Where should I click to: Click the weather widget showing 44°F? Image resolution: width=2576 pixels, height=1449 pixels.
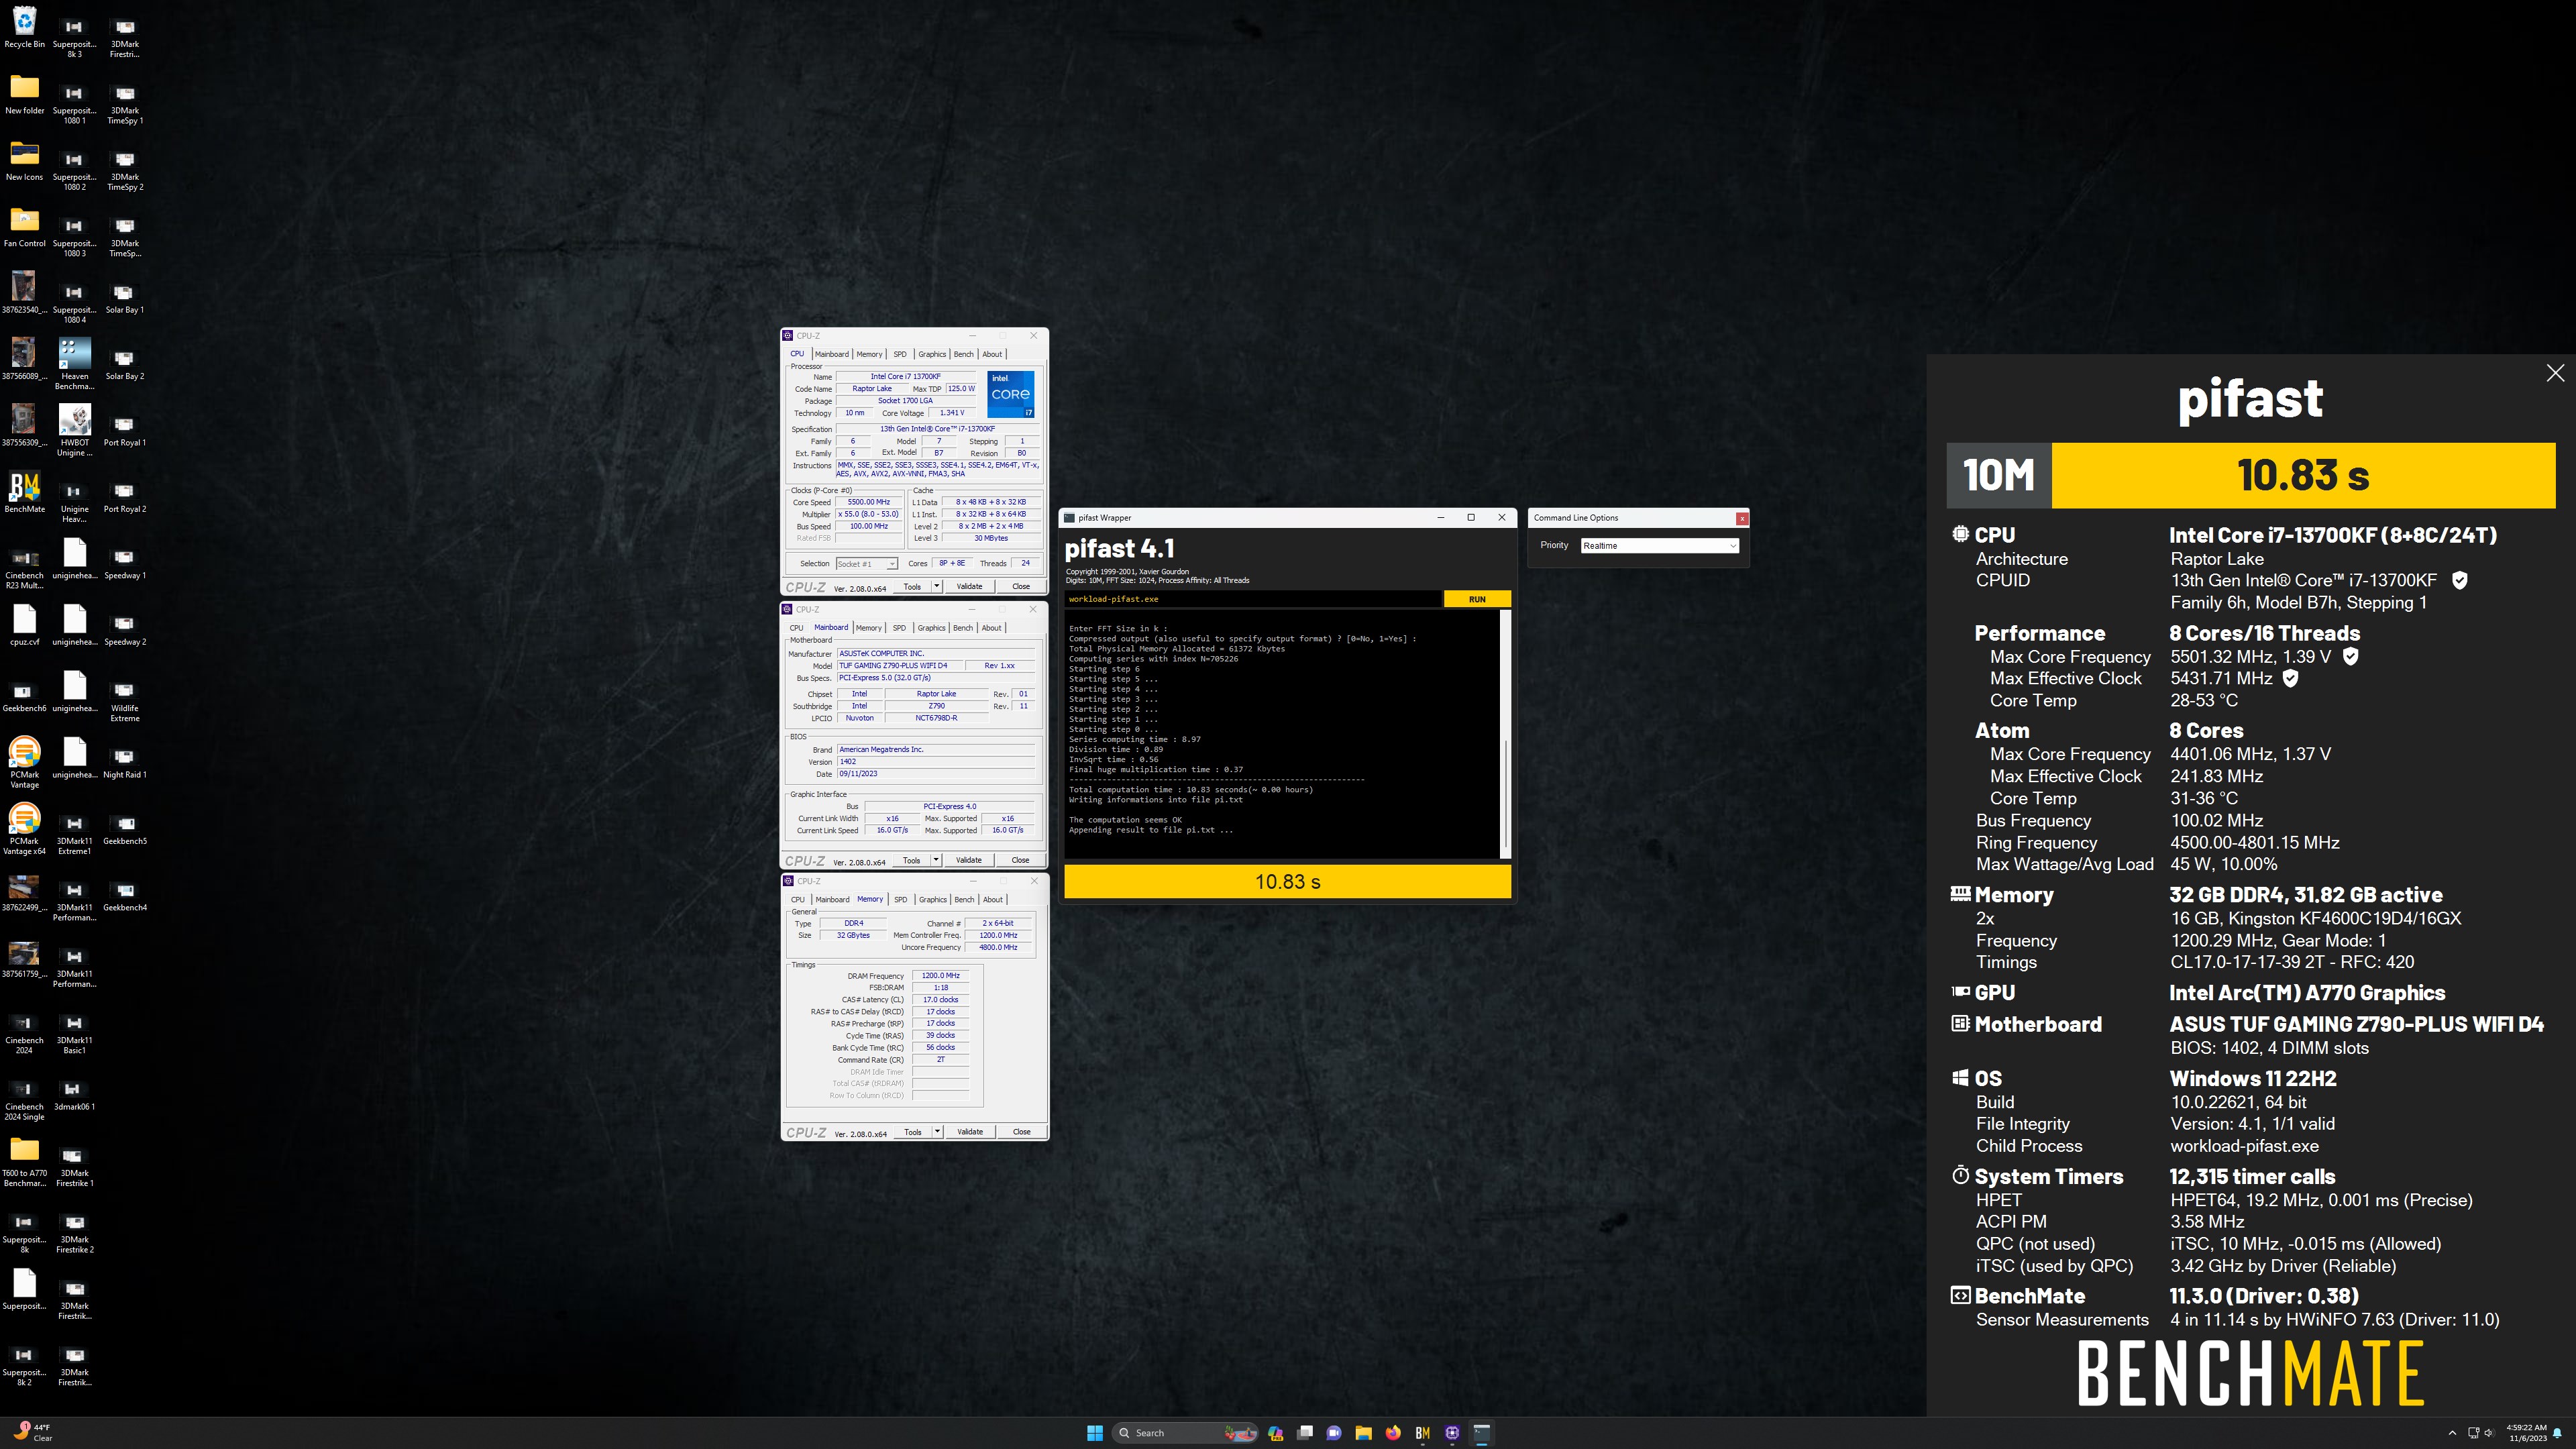[x=32, y=1433]
